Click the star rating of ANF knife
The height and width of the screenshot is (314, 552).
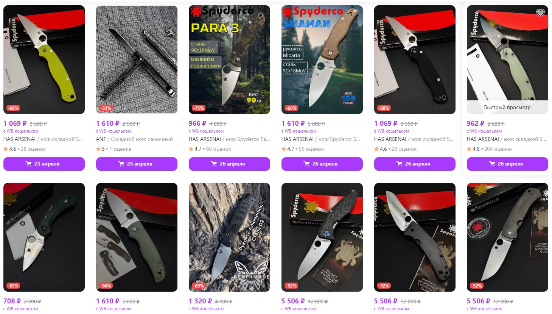point(98,149)
